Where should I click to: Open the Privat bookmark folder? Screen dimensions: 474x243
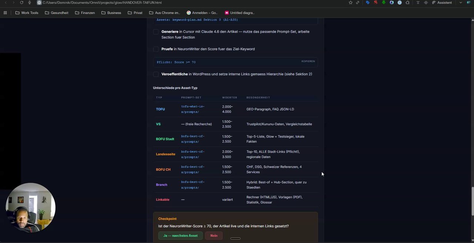[135, 13]
